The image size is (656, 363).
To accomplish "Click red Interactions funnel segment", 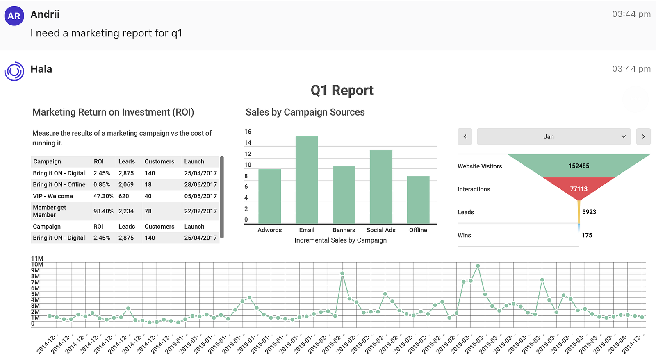I will tap(579, 188).
